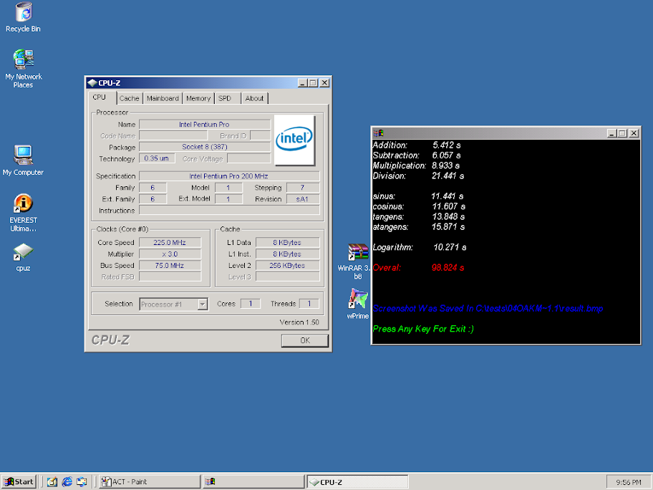Open the Start menu

(x=19, y=481)
